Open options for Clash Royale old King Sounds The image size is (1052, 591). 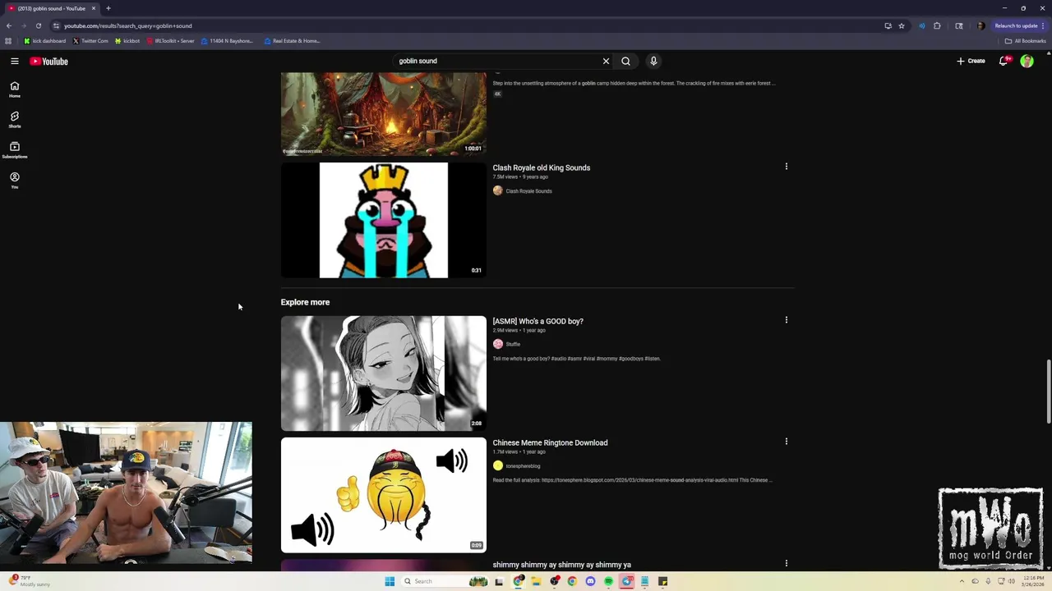tap(786, 167)
